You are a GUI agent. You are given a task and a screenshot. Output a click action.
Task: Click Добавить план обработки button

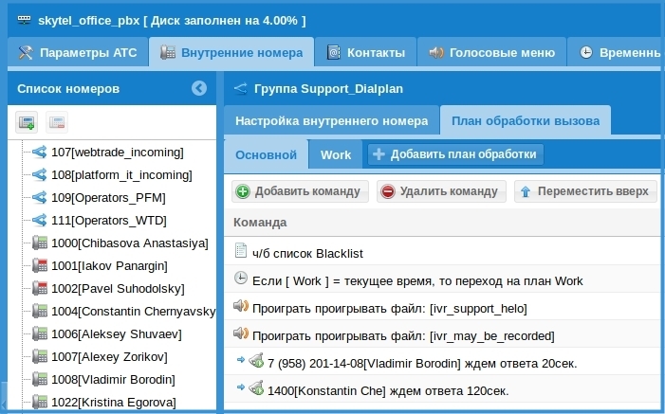pyautogui.click(x=455, y=154)
